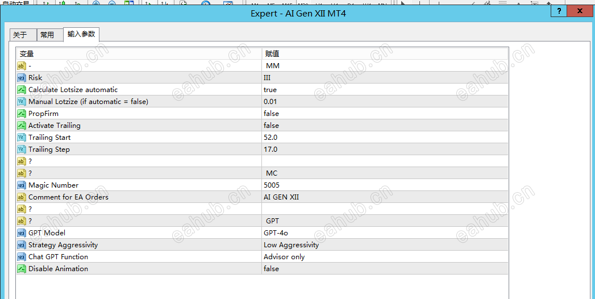Image resolution: width=595 pixels, height=299 pixels.
Task: Click the double-type icon beside Trailing Start
Action: click(21, 138)
